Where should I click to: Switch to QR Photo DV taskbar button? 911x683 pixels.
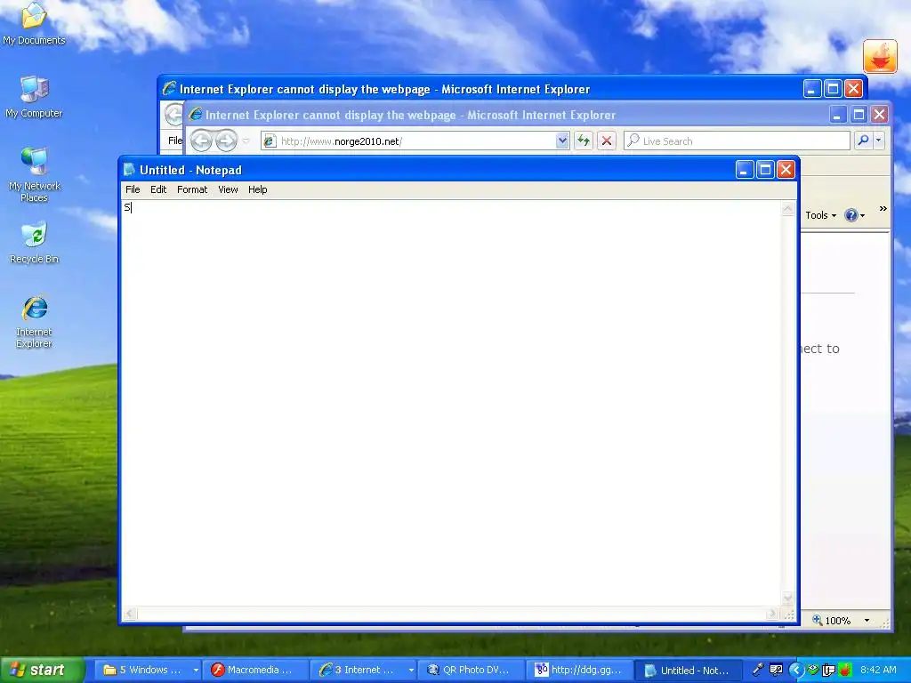click(x=471, y=670)
